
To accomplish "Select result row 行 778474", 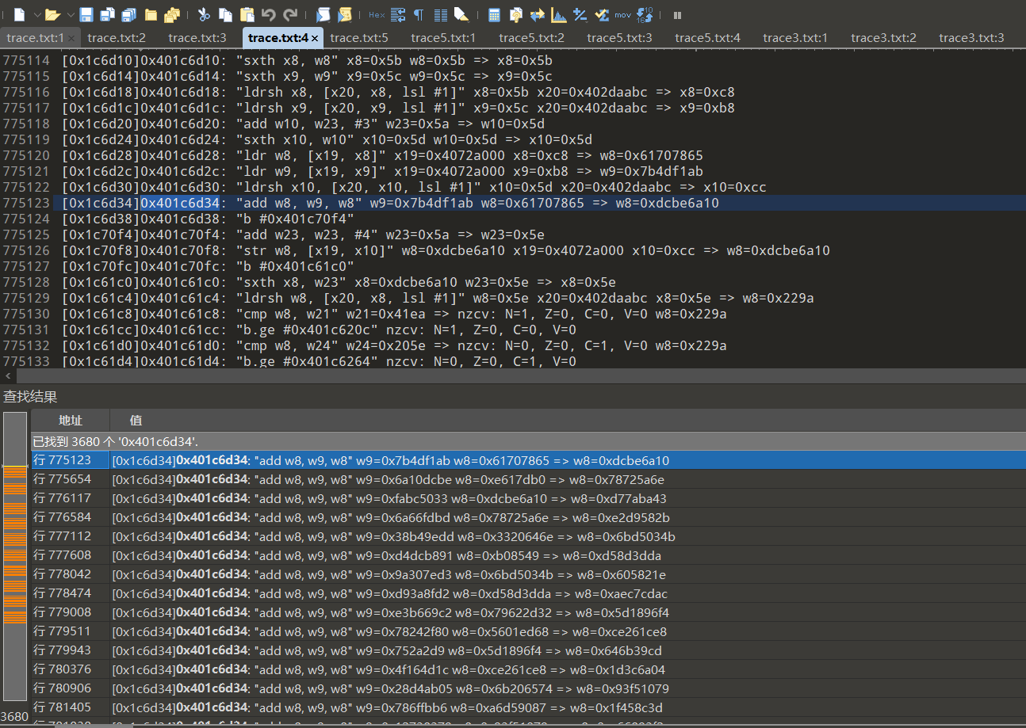I will coord(528,593).
